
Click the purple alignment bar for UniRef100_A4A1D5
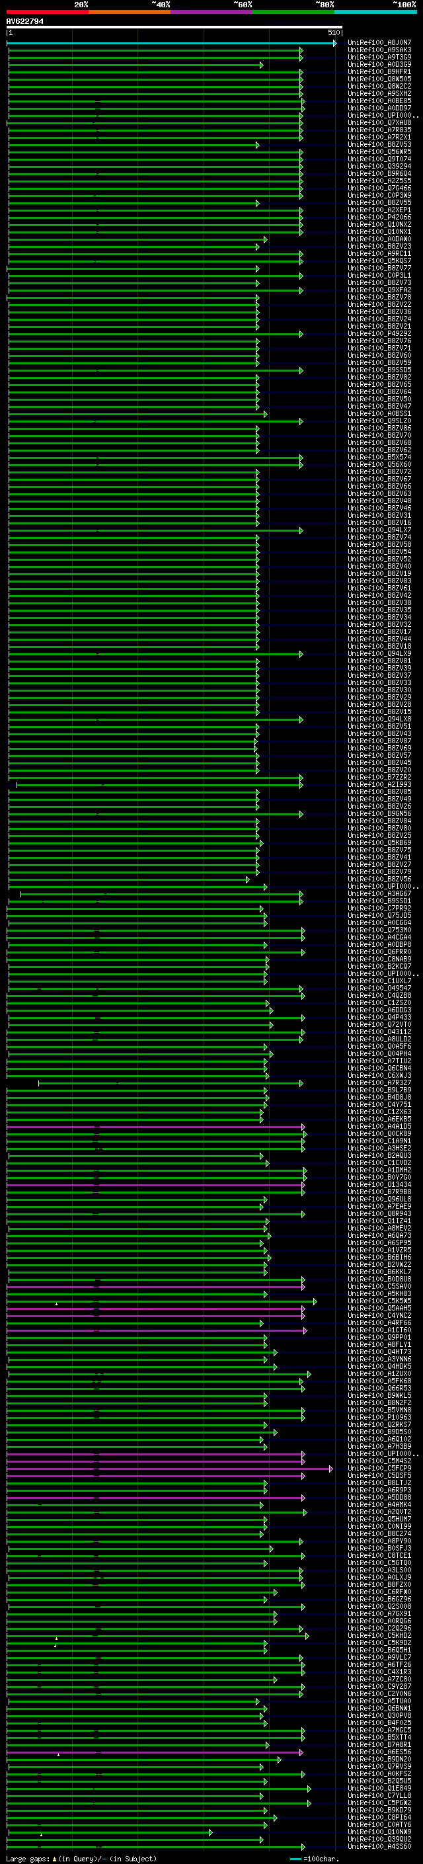coord(156,1127)
